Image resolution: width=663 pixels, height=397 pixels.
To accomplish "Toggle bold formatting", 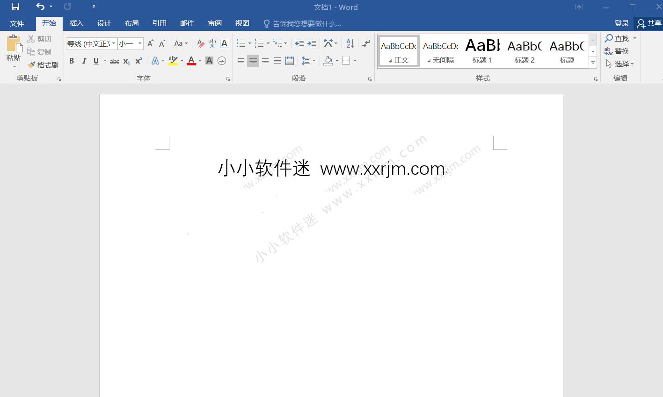I will click(x=72, y=61).
